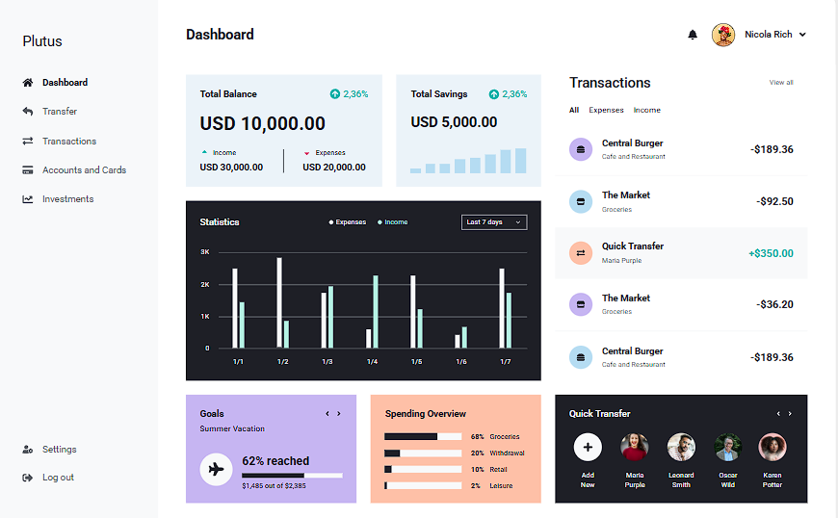Click the Log out icon
838x518 pixels.
click(x=28, y=478)
